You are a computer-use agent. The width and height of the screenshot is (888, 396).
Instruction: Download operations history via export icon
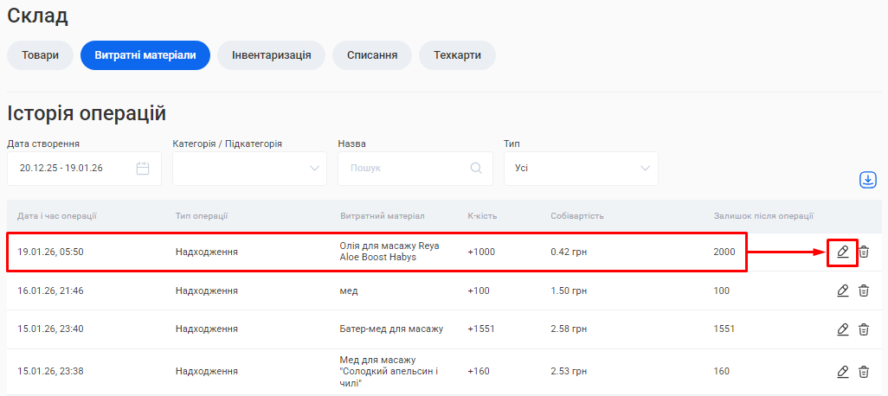(x=867, y=180)
